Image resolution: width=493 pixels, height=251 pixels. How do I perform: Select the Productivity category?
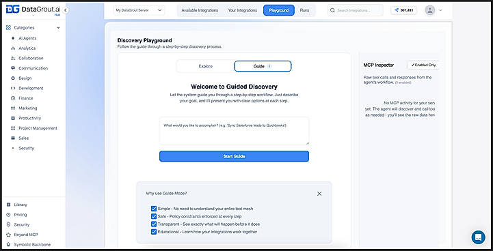29,118
